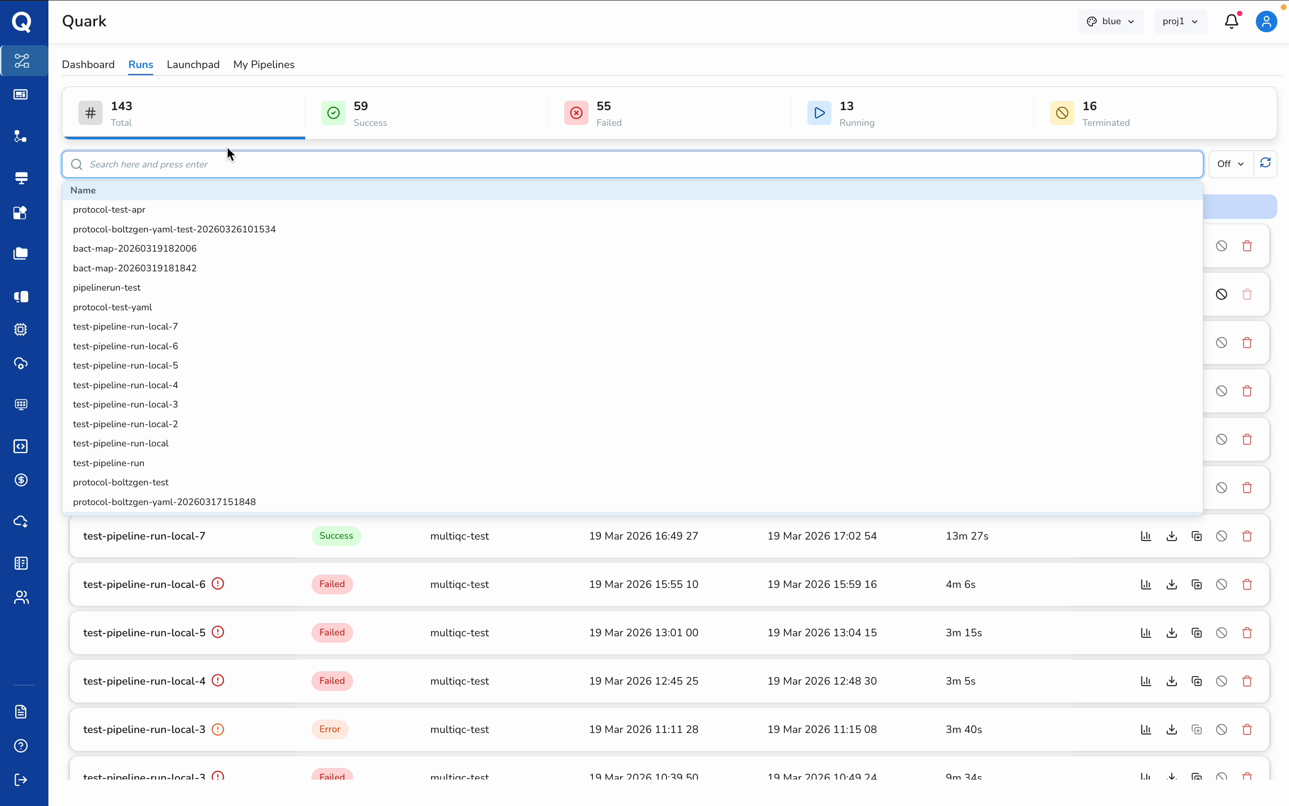Viewport: 1289px width, 806px height.
Task: Open the notifications bell
Action: click(1231, 21)
